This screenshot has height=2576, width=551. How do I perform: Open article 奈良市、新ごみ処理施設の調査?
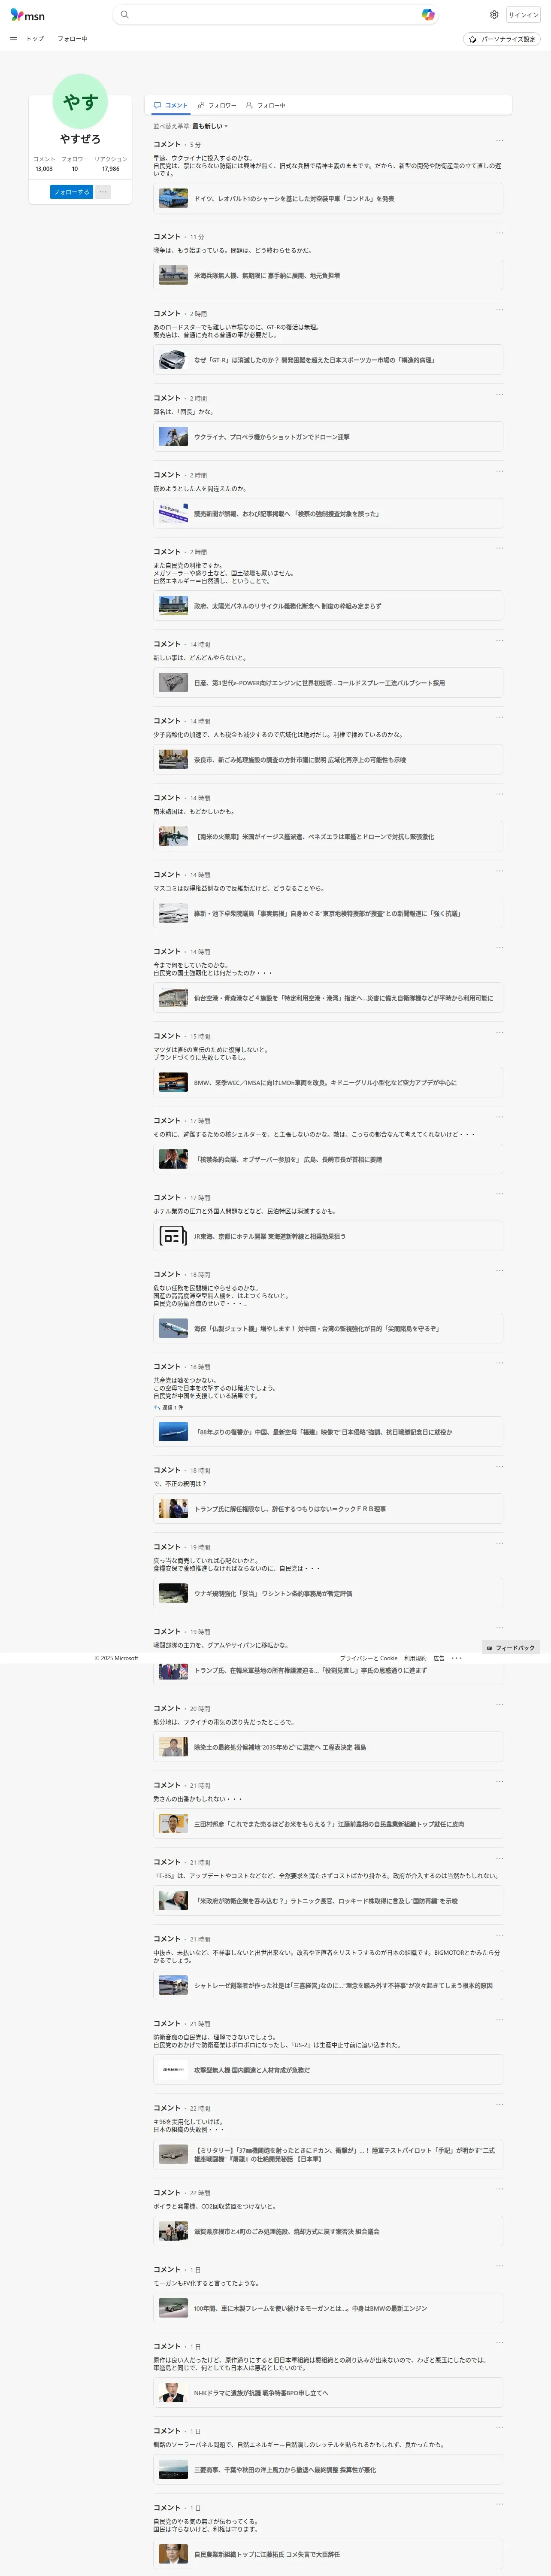click(x=328, y=760)
